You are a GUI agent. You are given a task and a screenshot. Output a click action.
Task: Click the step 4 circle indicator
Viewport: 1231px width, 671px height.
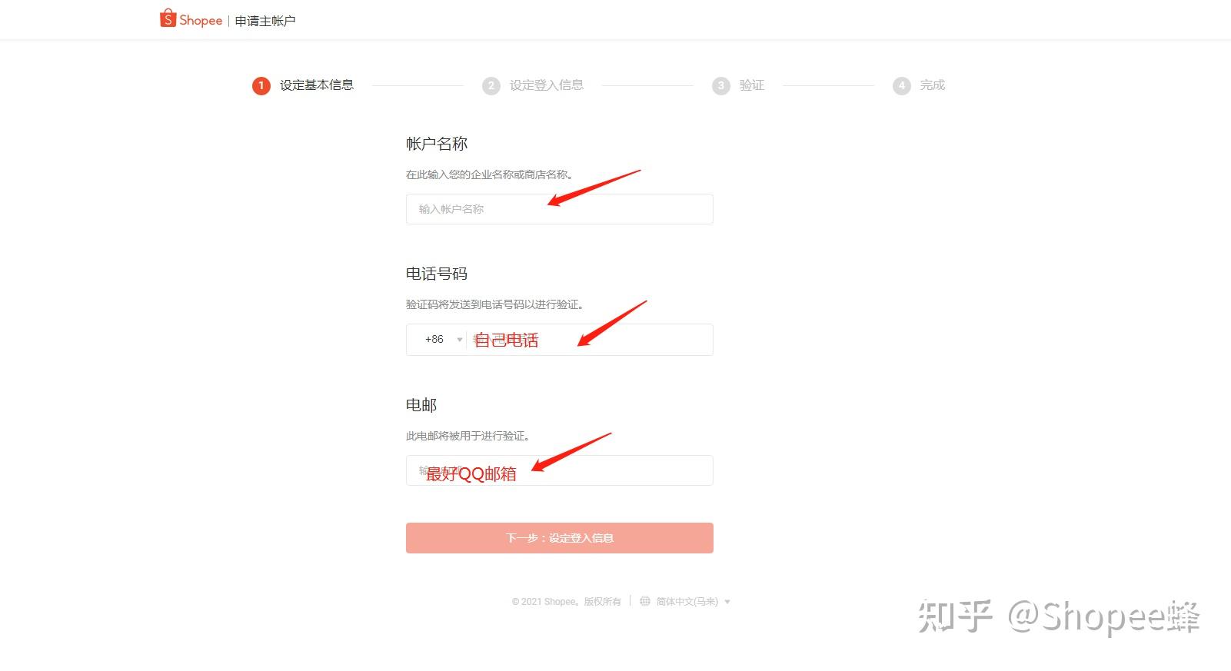point(902,85)
